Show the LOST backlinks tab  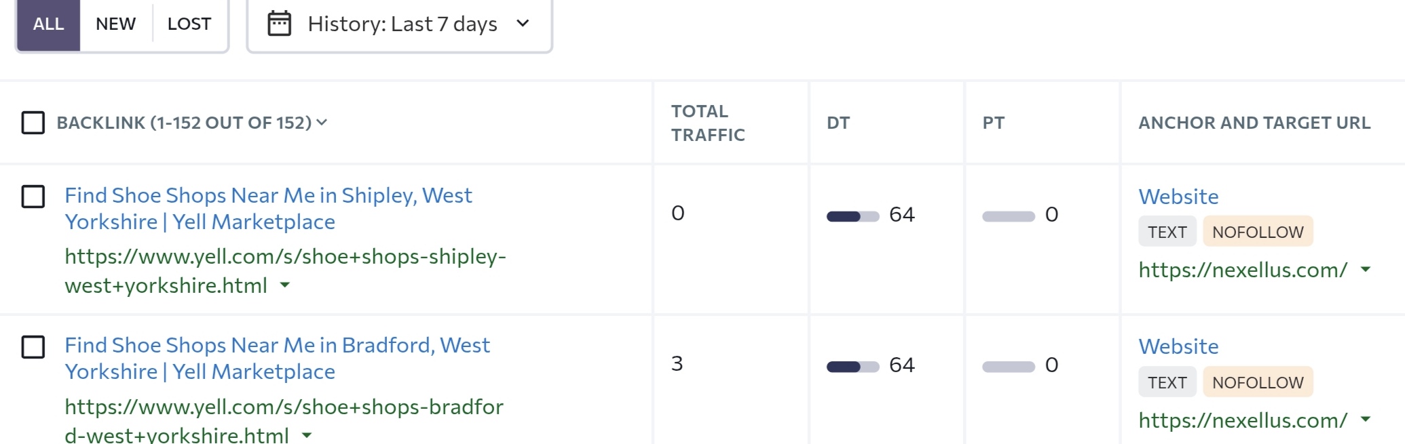[x=189, y=24]
